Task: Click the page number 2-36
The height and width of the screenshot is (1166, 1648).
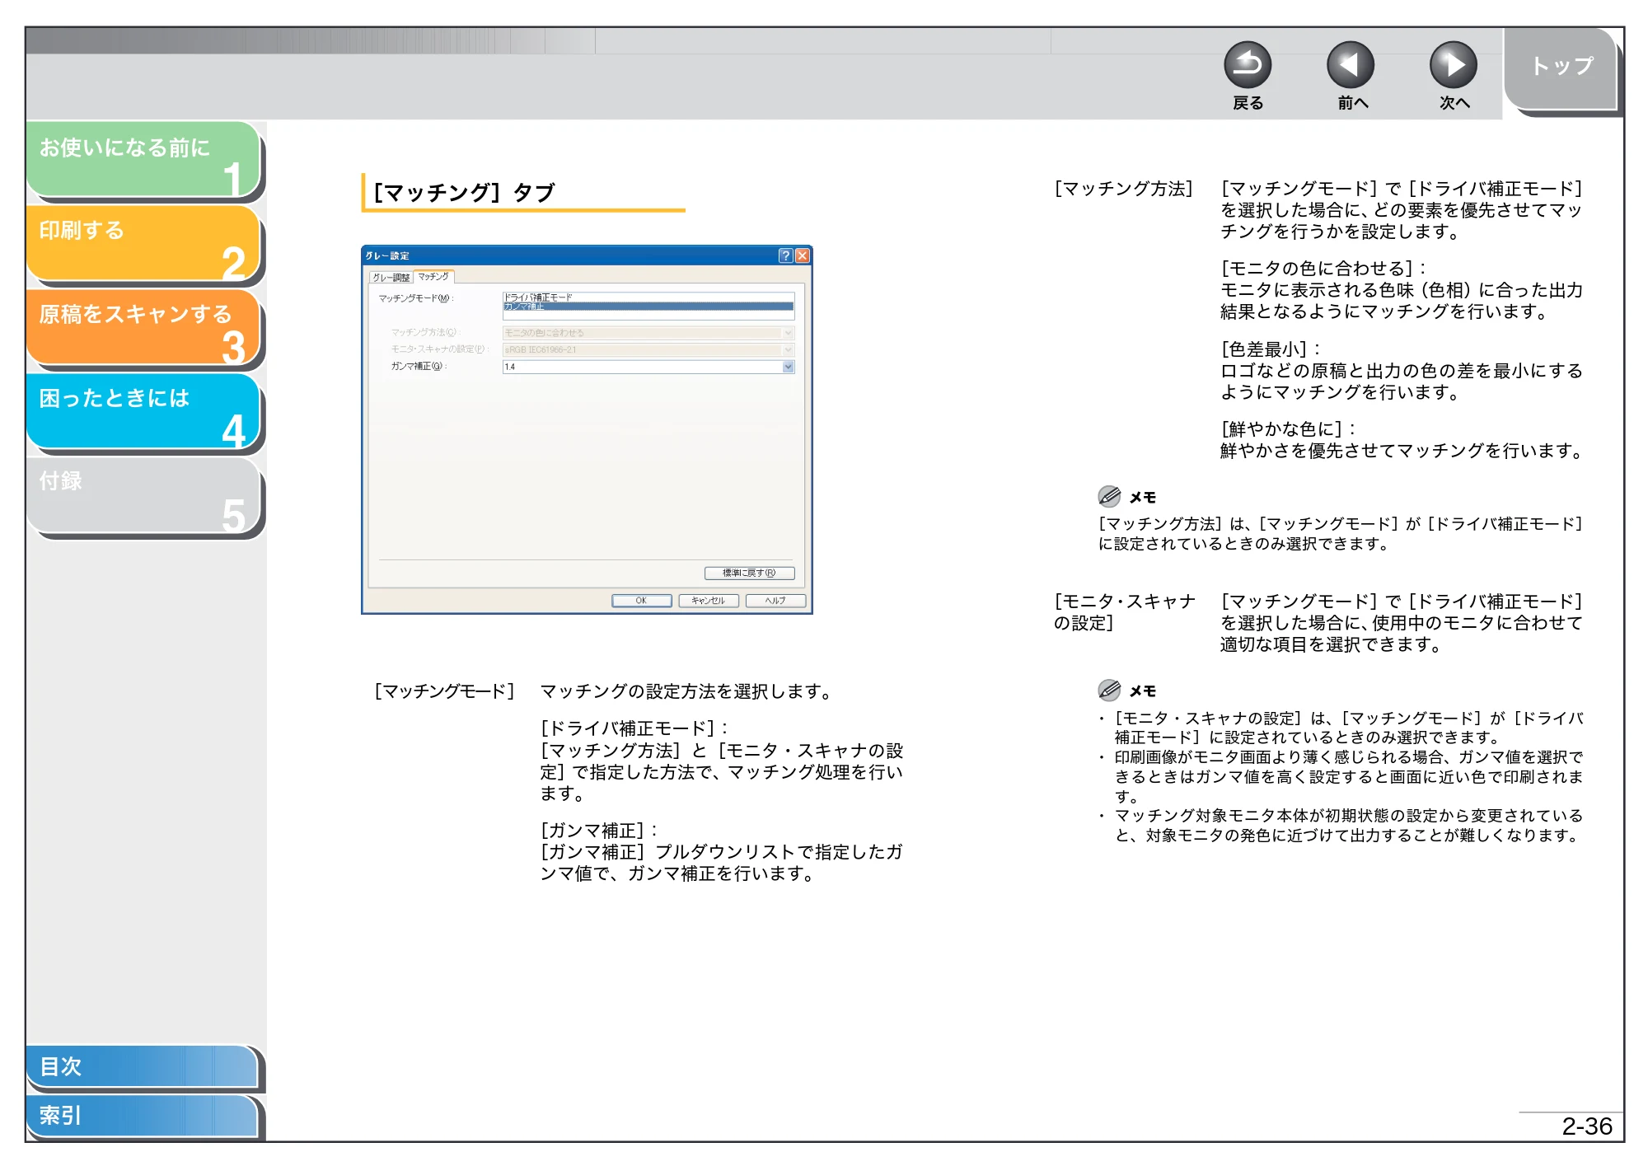Action: 1586,1126
